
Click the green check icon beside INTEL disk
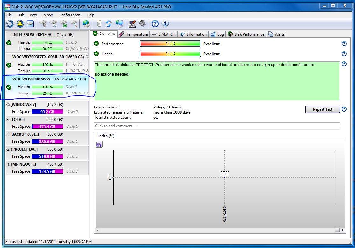point(9,43)
